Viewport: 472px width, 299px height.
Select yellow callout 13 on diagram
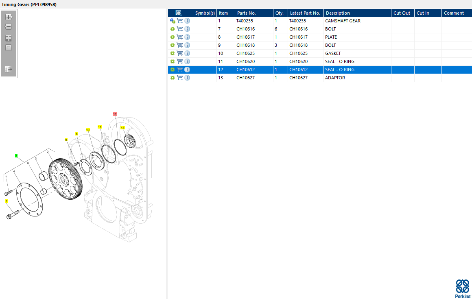point(122,128)
